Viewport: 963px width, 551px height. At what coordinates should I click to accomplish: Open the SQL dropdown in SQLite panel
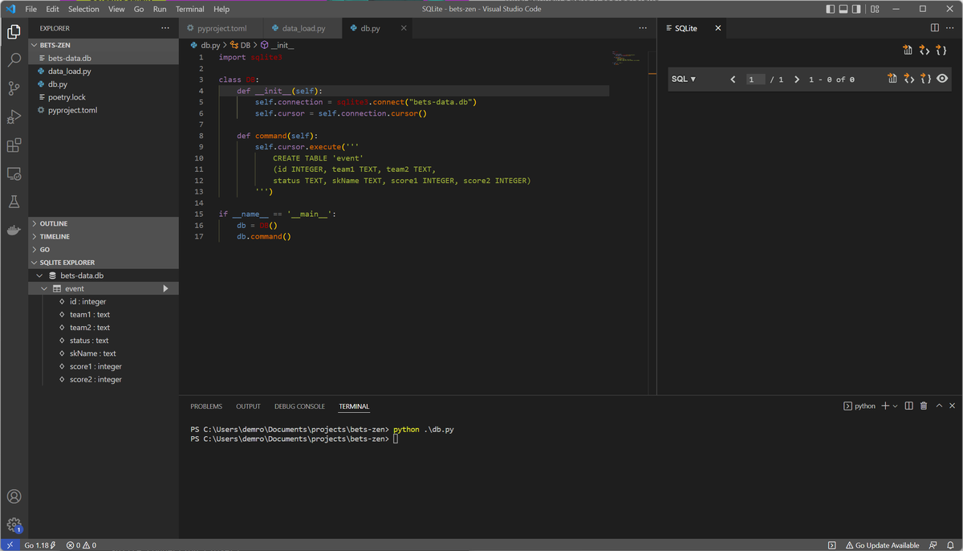[683, 80]
